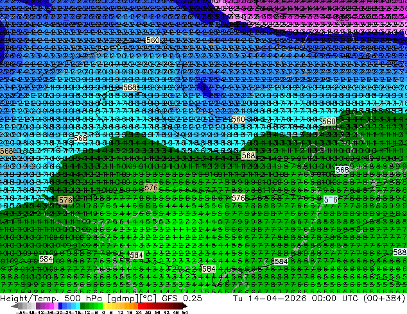Viewport: 407px width, 314px height.
Task: Click the '54' legend value at the scale end
Action: [185, 312]
